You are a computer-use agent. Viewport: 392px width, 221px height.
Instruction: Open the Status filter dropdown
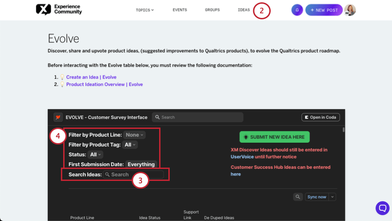(96, 155)
